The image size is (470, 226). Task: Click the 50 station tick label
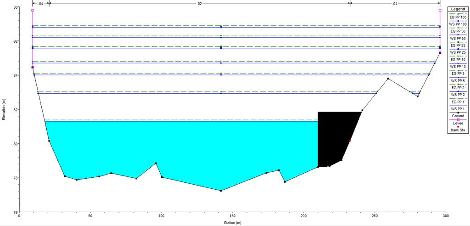click(x=90, y=216)
